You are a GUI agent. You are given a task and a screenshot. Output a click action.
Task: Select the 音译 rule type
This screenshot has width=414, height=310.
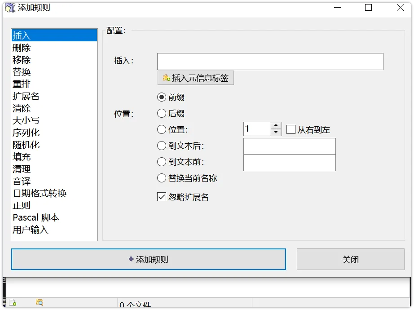point(54,182)
